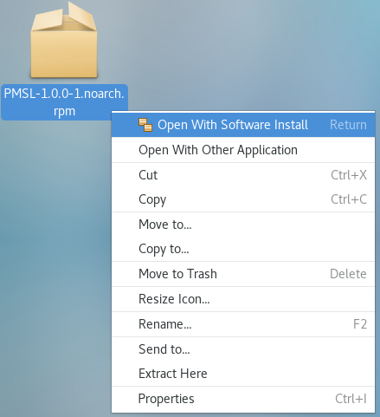Screen dimensions: 380x417
Task: Click the PMSL-1.0.0-1.noarch.rpm file name label
Action: (x=64, y=102)
